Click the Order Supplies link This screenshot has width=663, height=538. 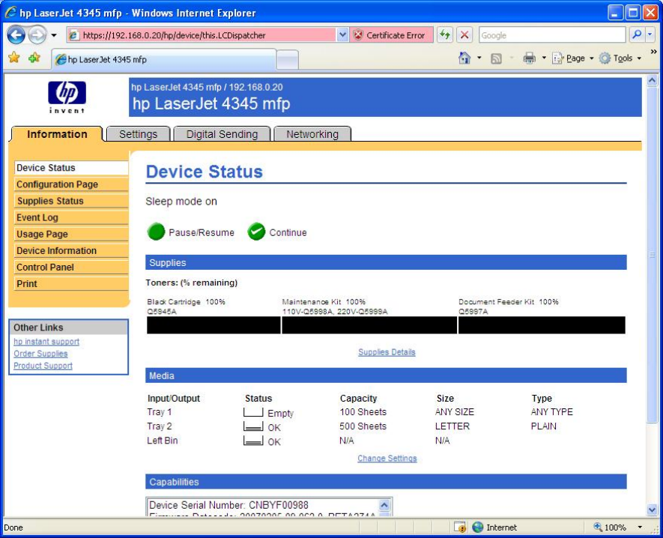click(40, 354)
